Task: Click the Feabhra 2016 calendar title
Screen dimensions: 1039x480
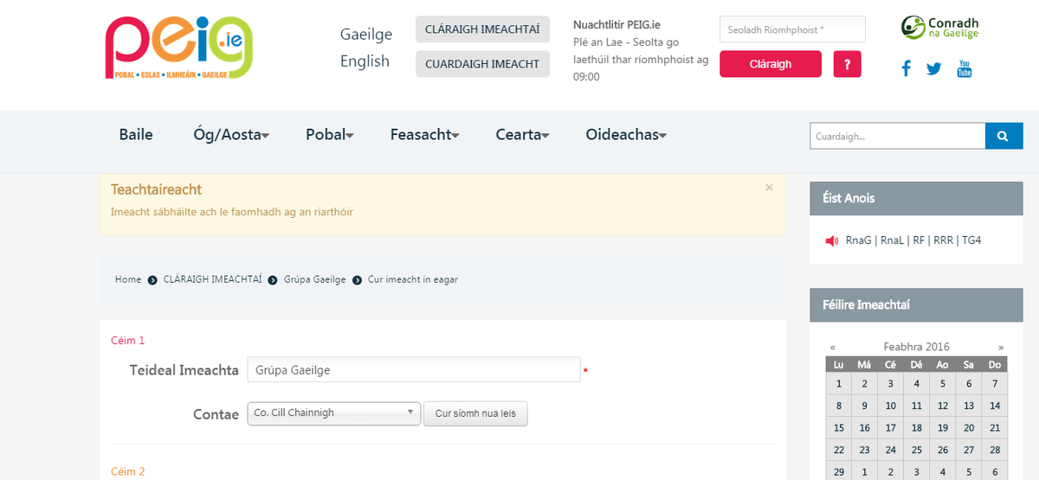Action: click(917, 346)
